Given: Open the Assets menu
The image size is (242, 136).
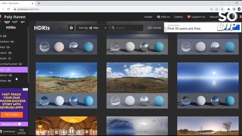Looking at the screenshot, I should tap(148, 17).
